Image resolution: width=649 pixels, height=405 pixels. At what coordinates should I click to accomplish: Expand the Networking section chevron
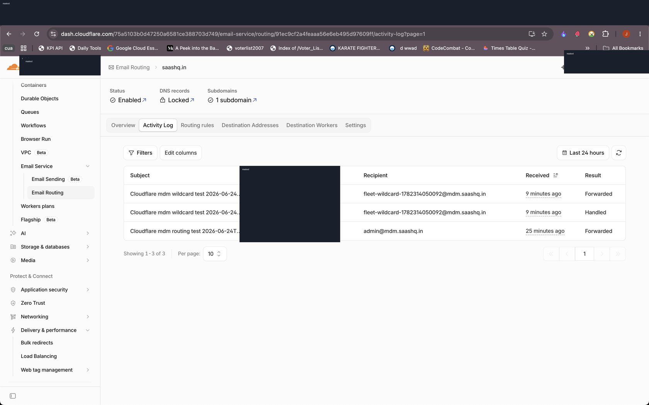click(x=88, y=317)
